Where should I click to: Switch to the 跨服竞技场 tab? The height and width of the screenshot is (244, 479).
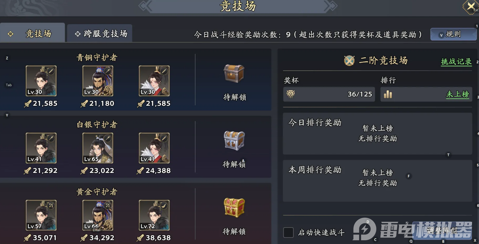point(100,34)
